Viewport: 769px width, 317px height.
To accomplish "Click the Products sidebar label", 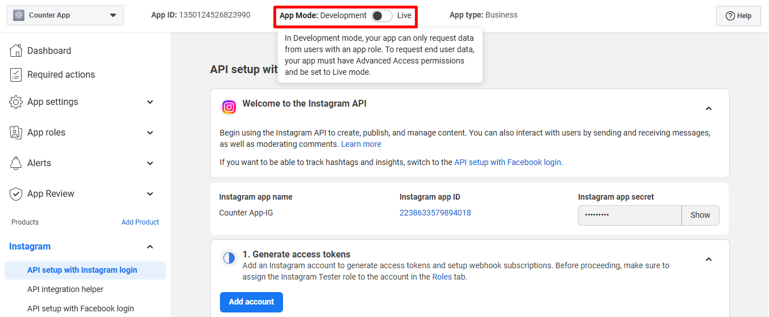I will [x=25, y=222].
